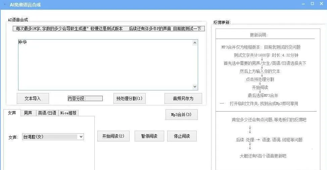Stop playback with 停止阅读

[x=182, y=136]
